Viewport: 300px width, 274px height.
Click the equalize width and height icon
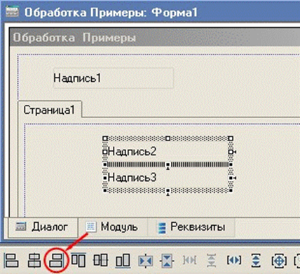279,261
